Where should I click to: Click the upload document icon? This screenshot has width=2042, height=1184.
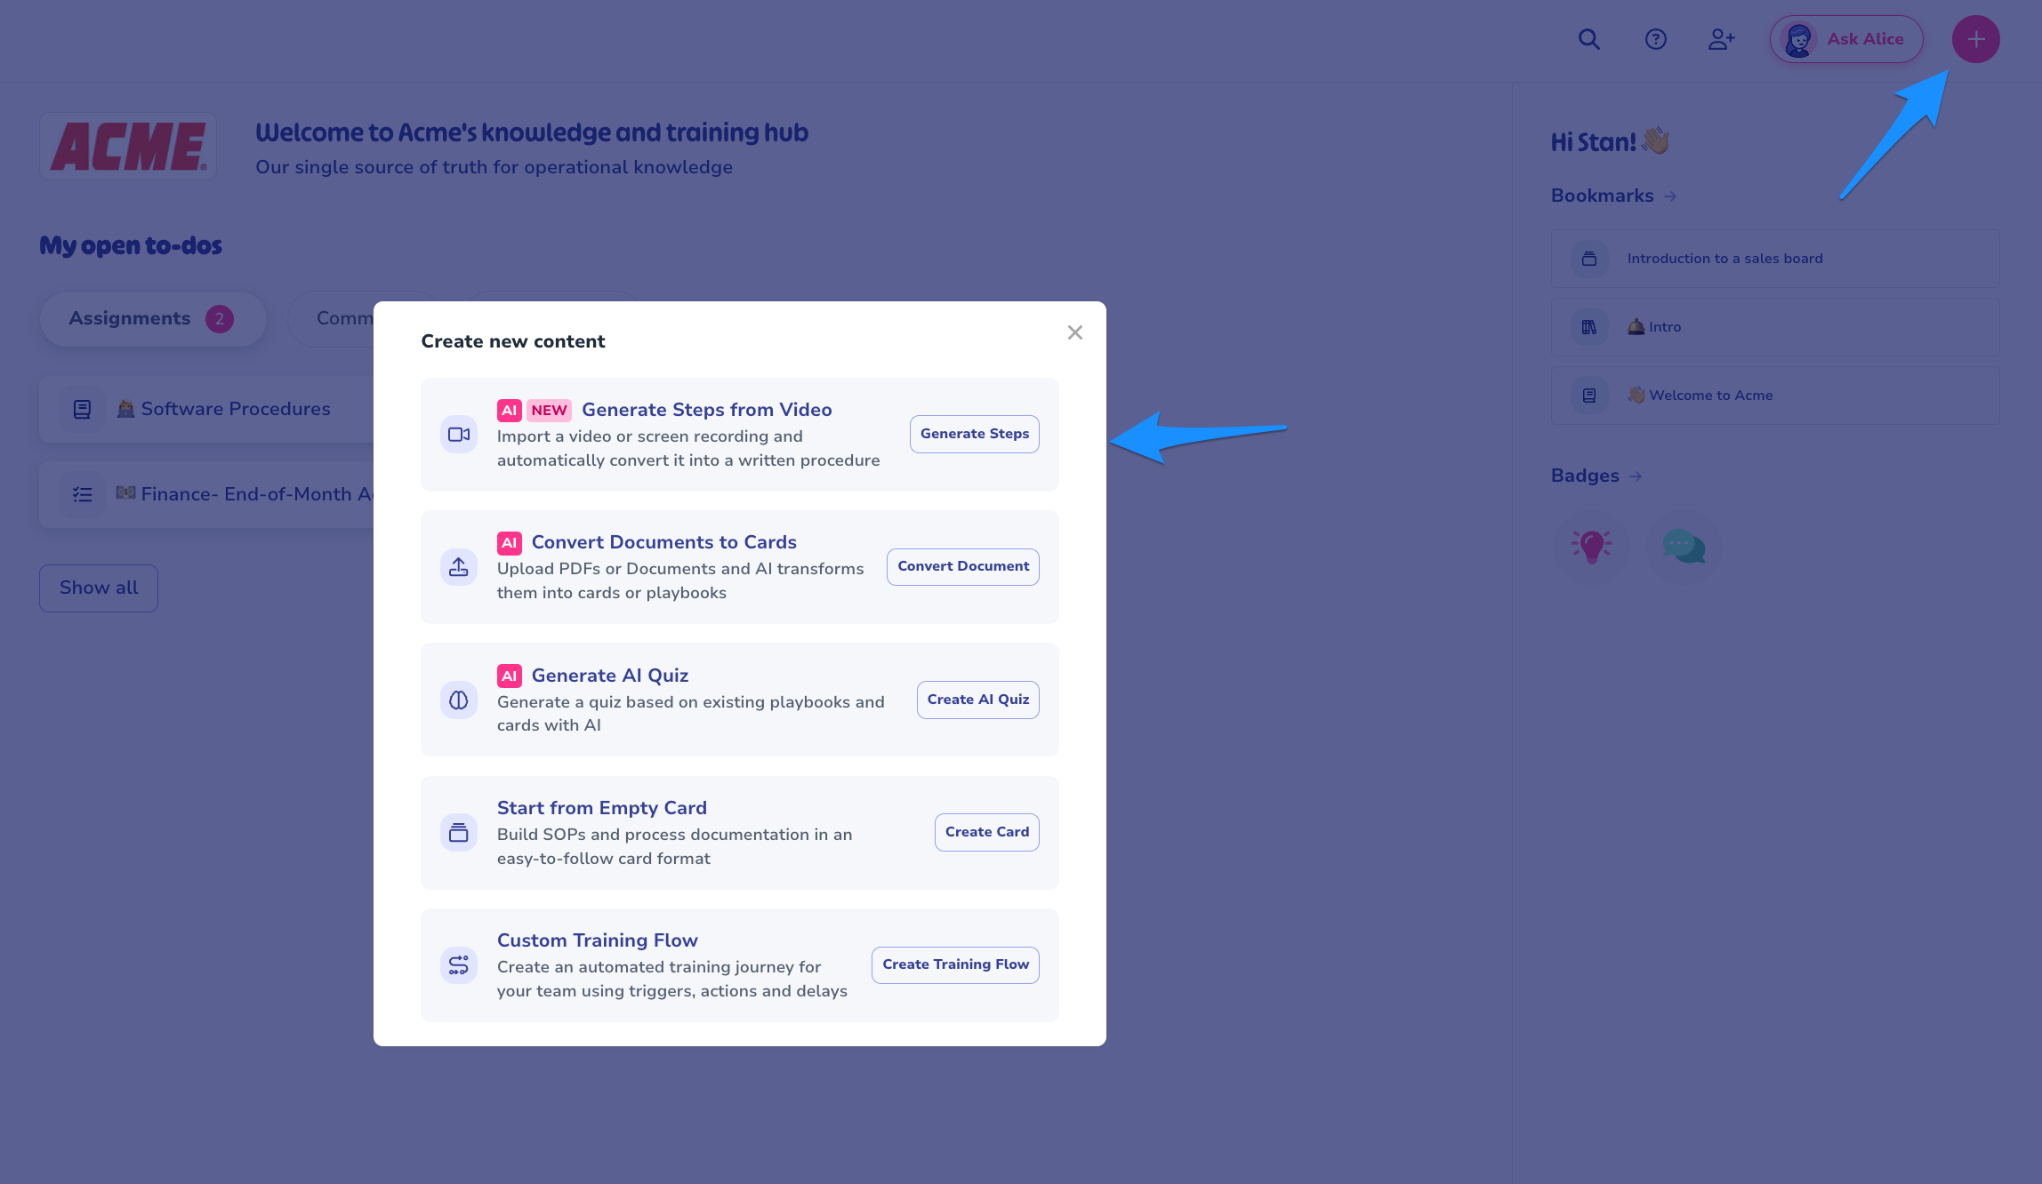coord(459,567)
